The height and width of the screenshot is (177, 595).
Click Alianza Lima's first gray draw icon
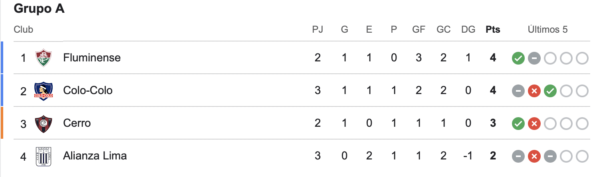click(518, 156)
